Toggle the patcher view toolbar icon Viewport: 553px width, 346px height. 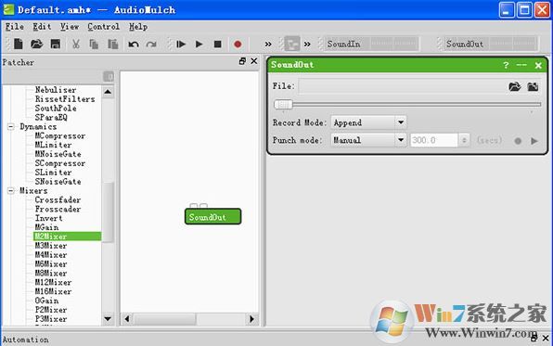click(x=292, y=45)
